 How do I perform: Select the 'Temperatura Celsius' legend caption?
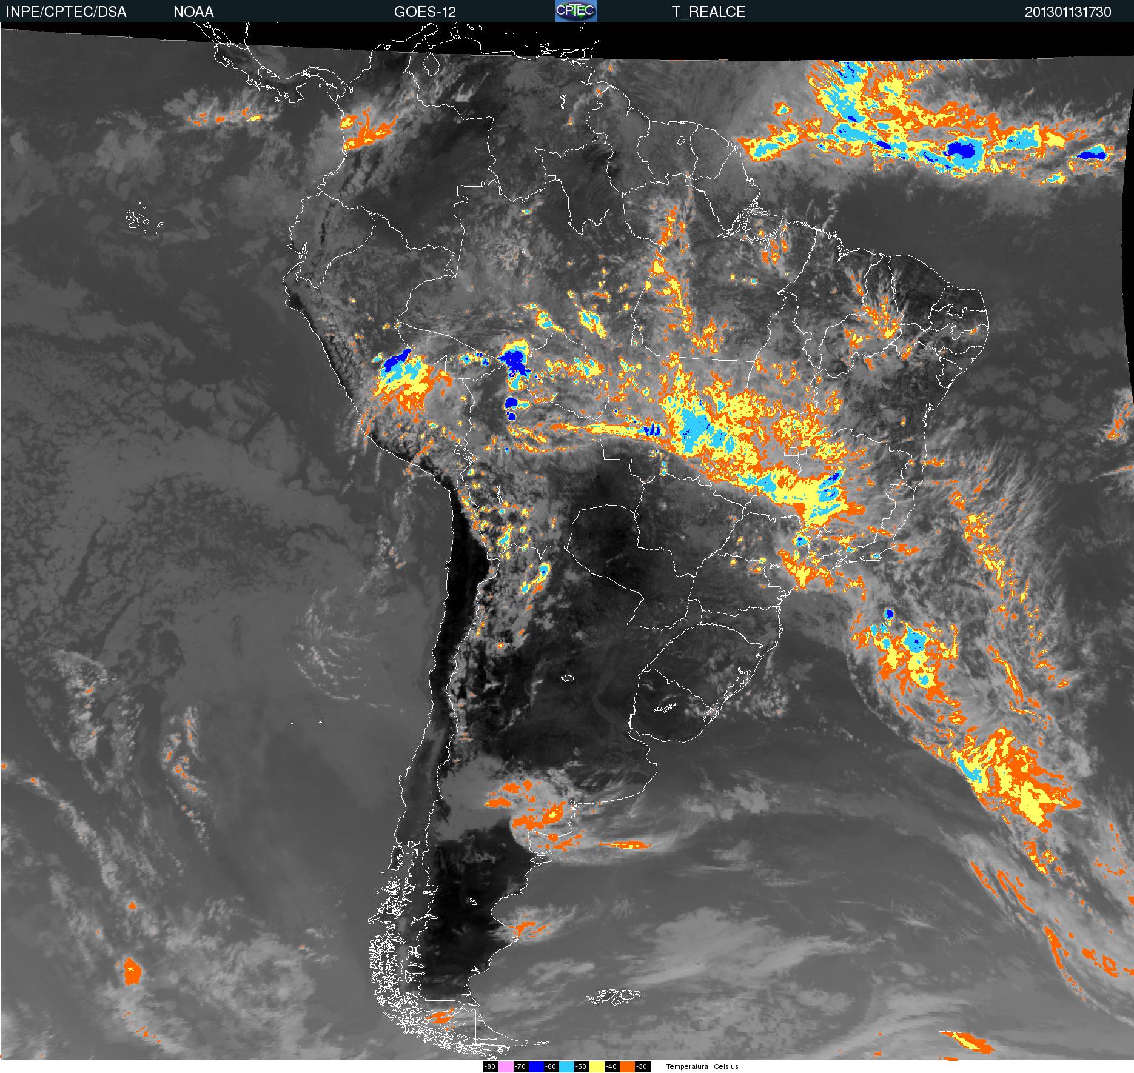(702, 1067)
